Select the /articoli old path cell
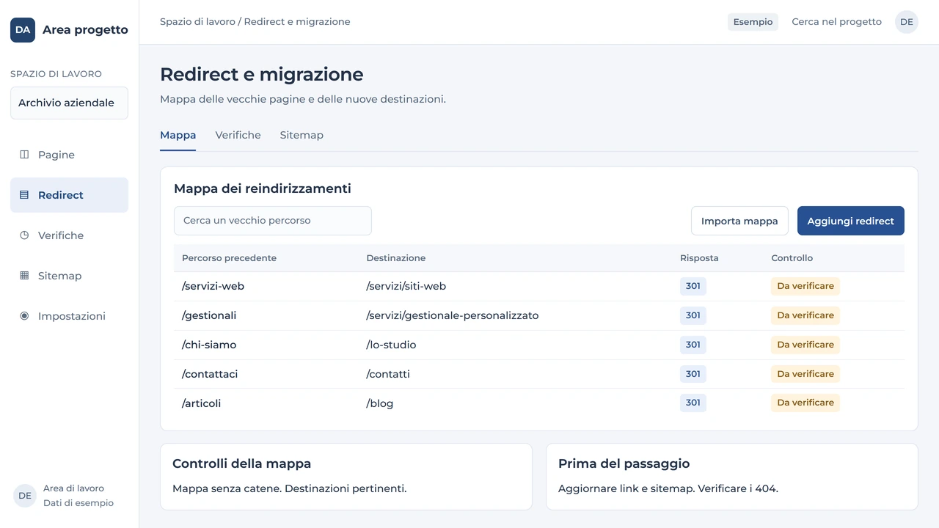 [x=201, y=403]
